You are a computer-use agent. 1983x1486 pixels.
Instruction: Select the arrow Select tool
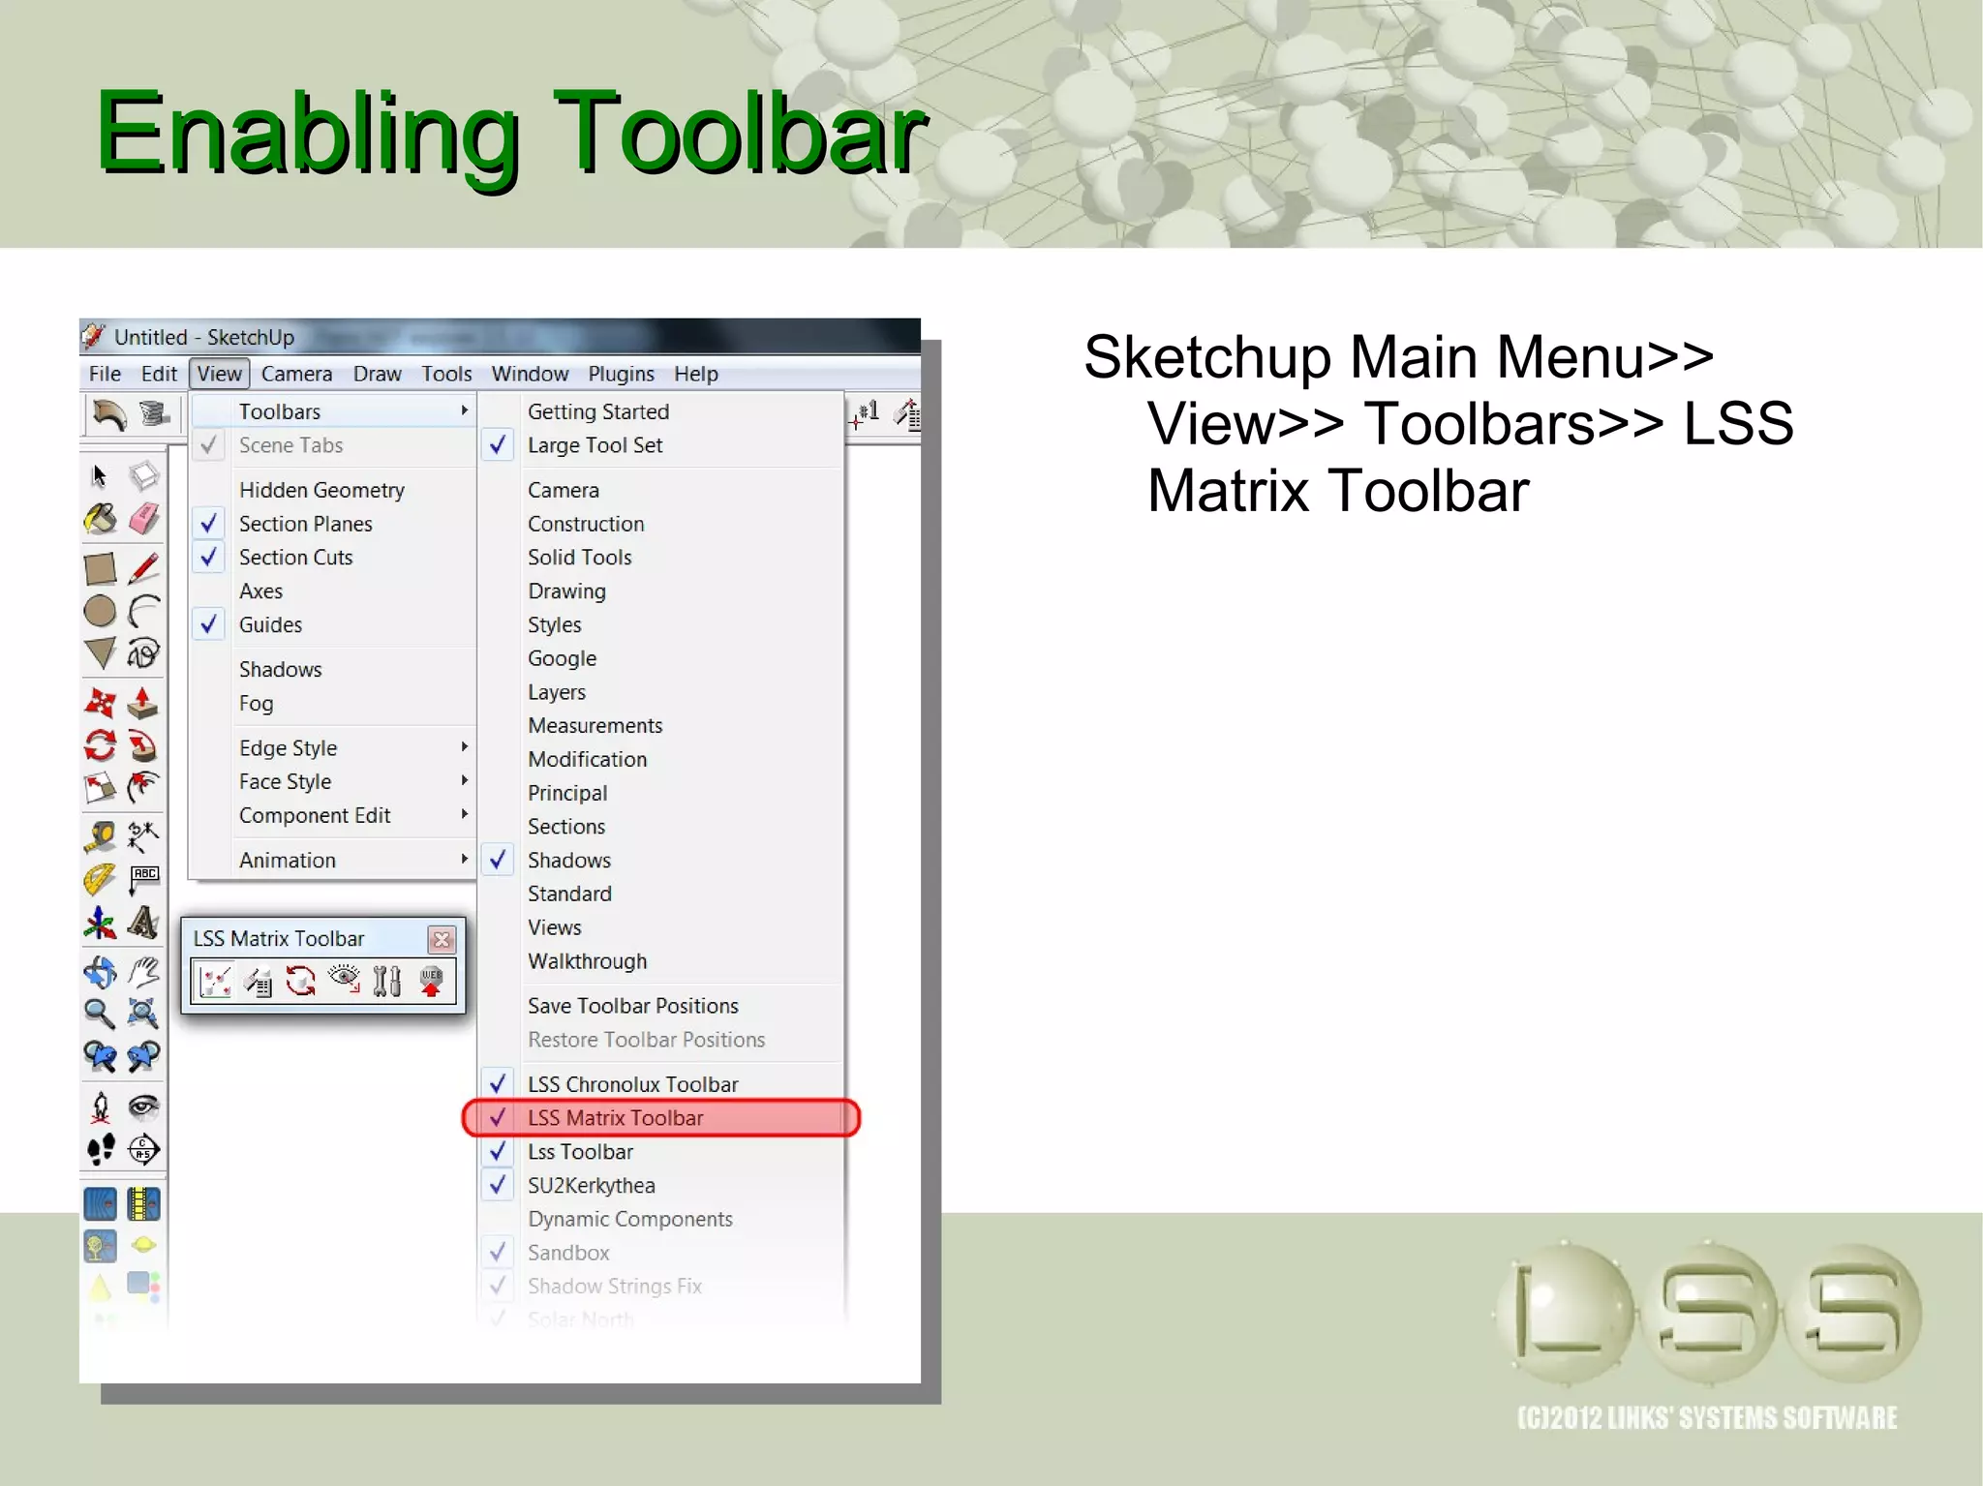point(100,476)
